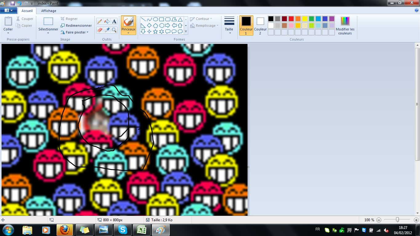The width and height of the screenshot is (420, 236).
Task: Click the zoom slider handle
Action: pos(398,220)
